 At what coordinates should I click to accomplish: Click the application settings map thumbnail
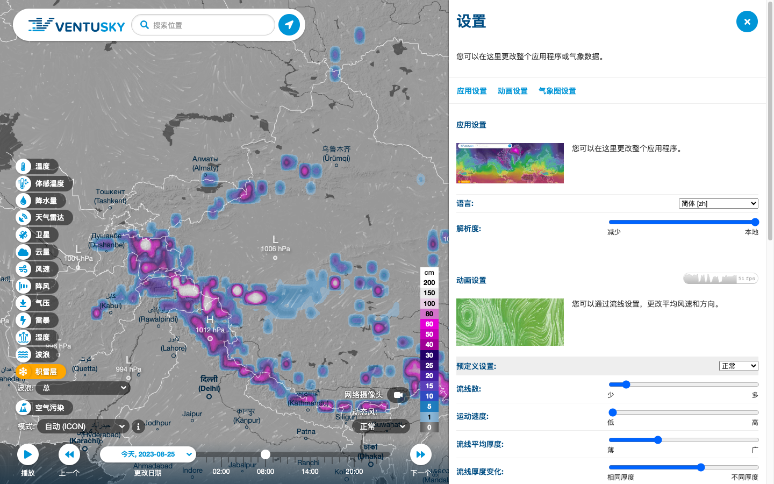pos(510,163)
